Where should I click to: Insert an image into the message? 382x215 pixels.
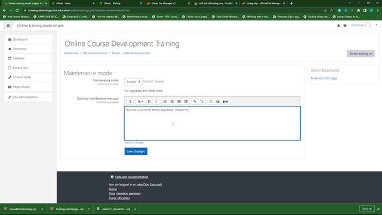point(218,102)
